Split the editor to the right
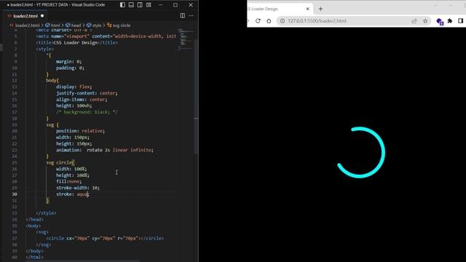466x262 pixels. point(183,15)
